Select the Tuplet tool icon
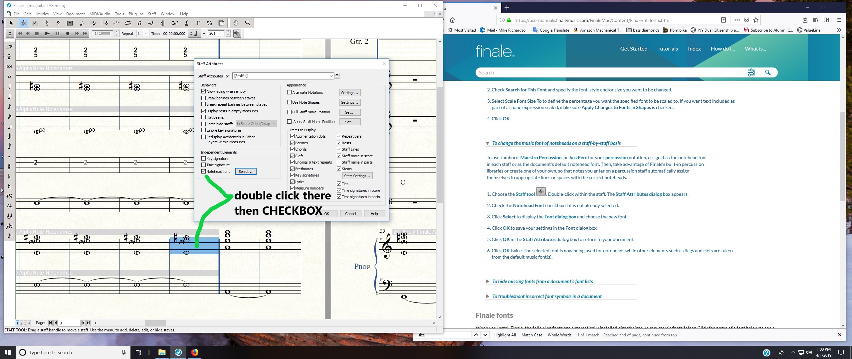852x359 pixels. click(116, 23)
